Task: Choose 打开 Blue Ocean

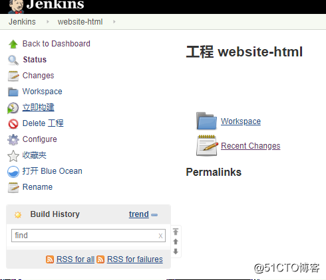Action: click(x=53, y=171)
